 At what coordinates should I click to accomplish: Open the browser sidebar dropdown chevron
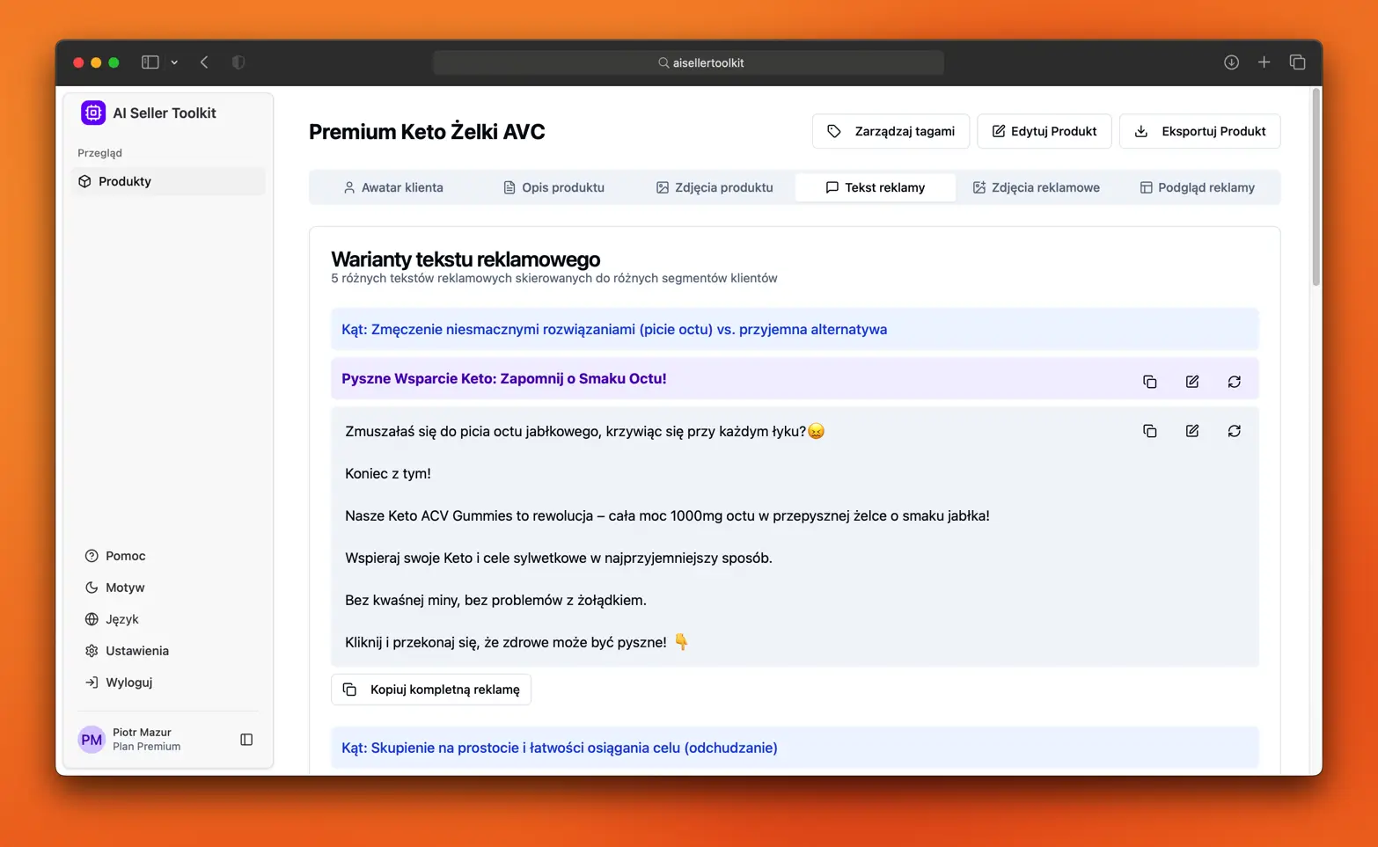point(174,62)
